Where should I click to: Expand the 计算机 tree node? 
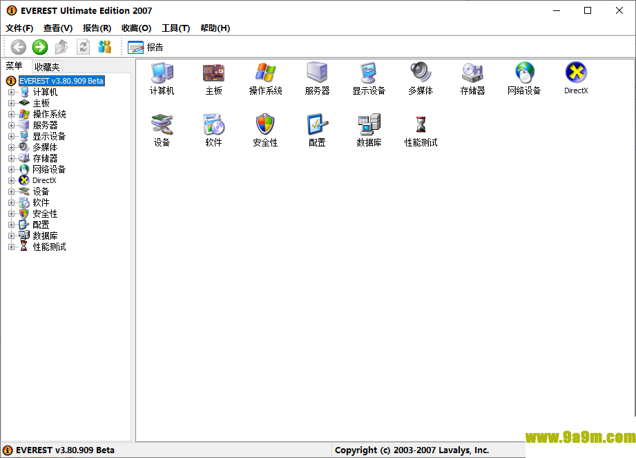coord(11,92)
